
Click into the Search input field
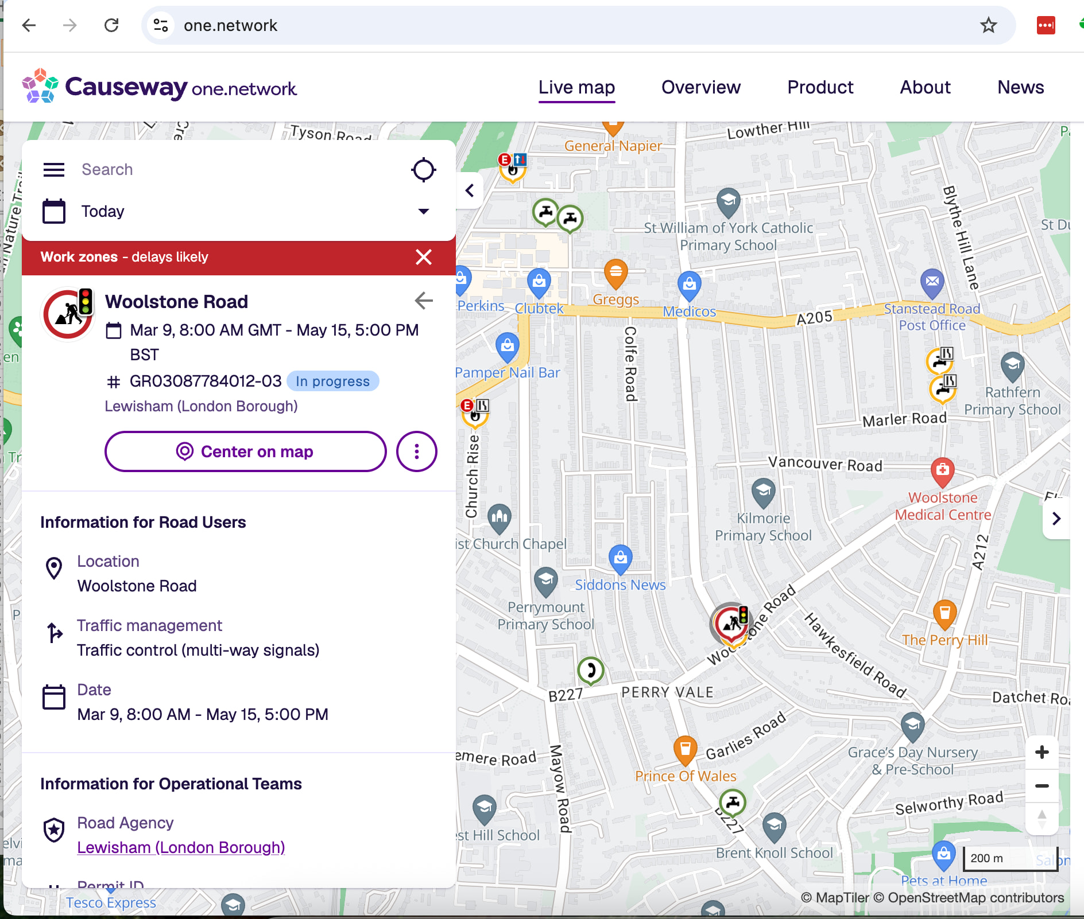point(230,170)
